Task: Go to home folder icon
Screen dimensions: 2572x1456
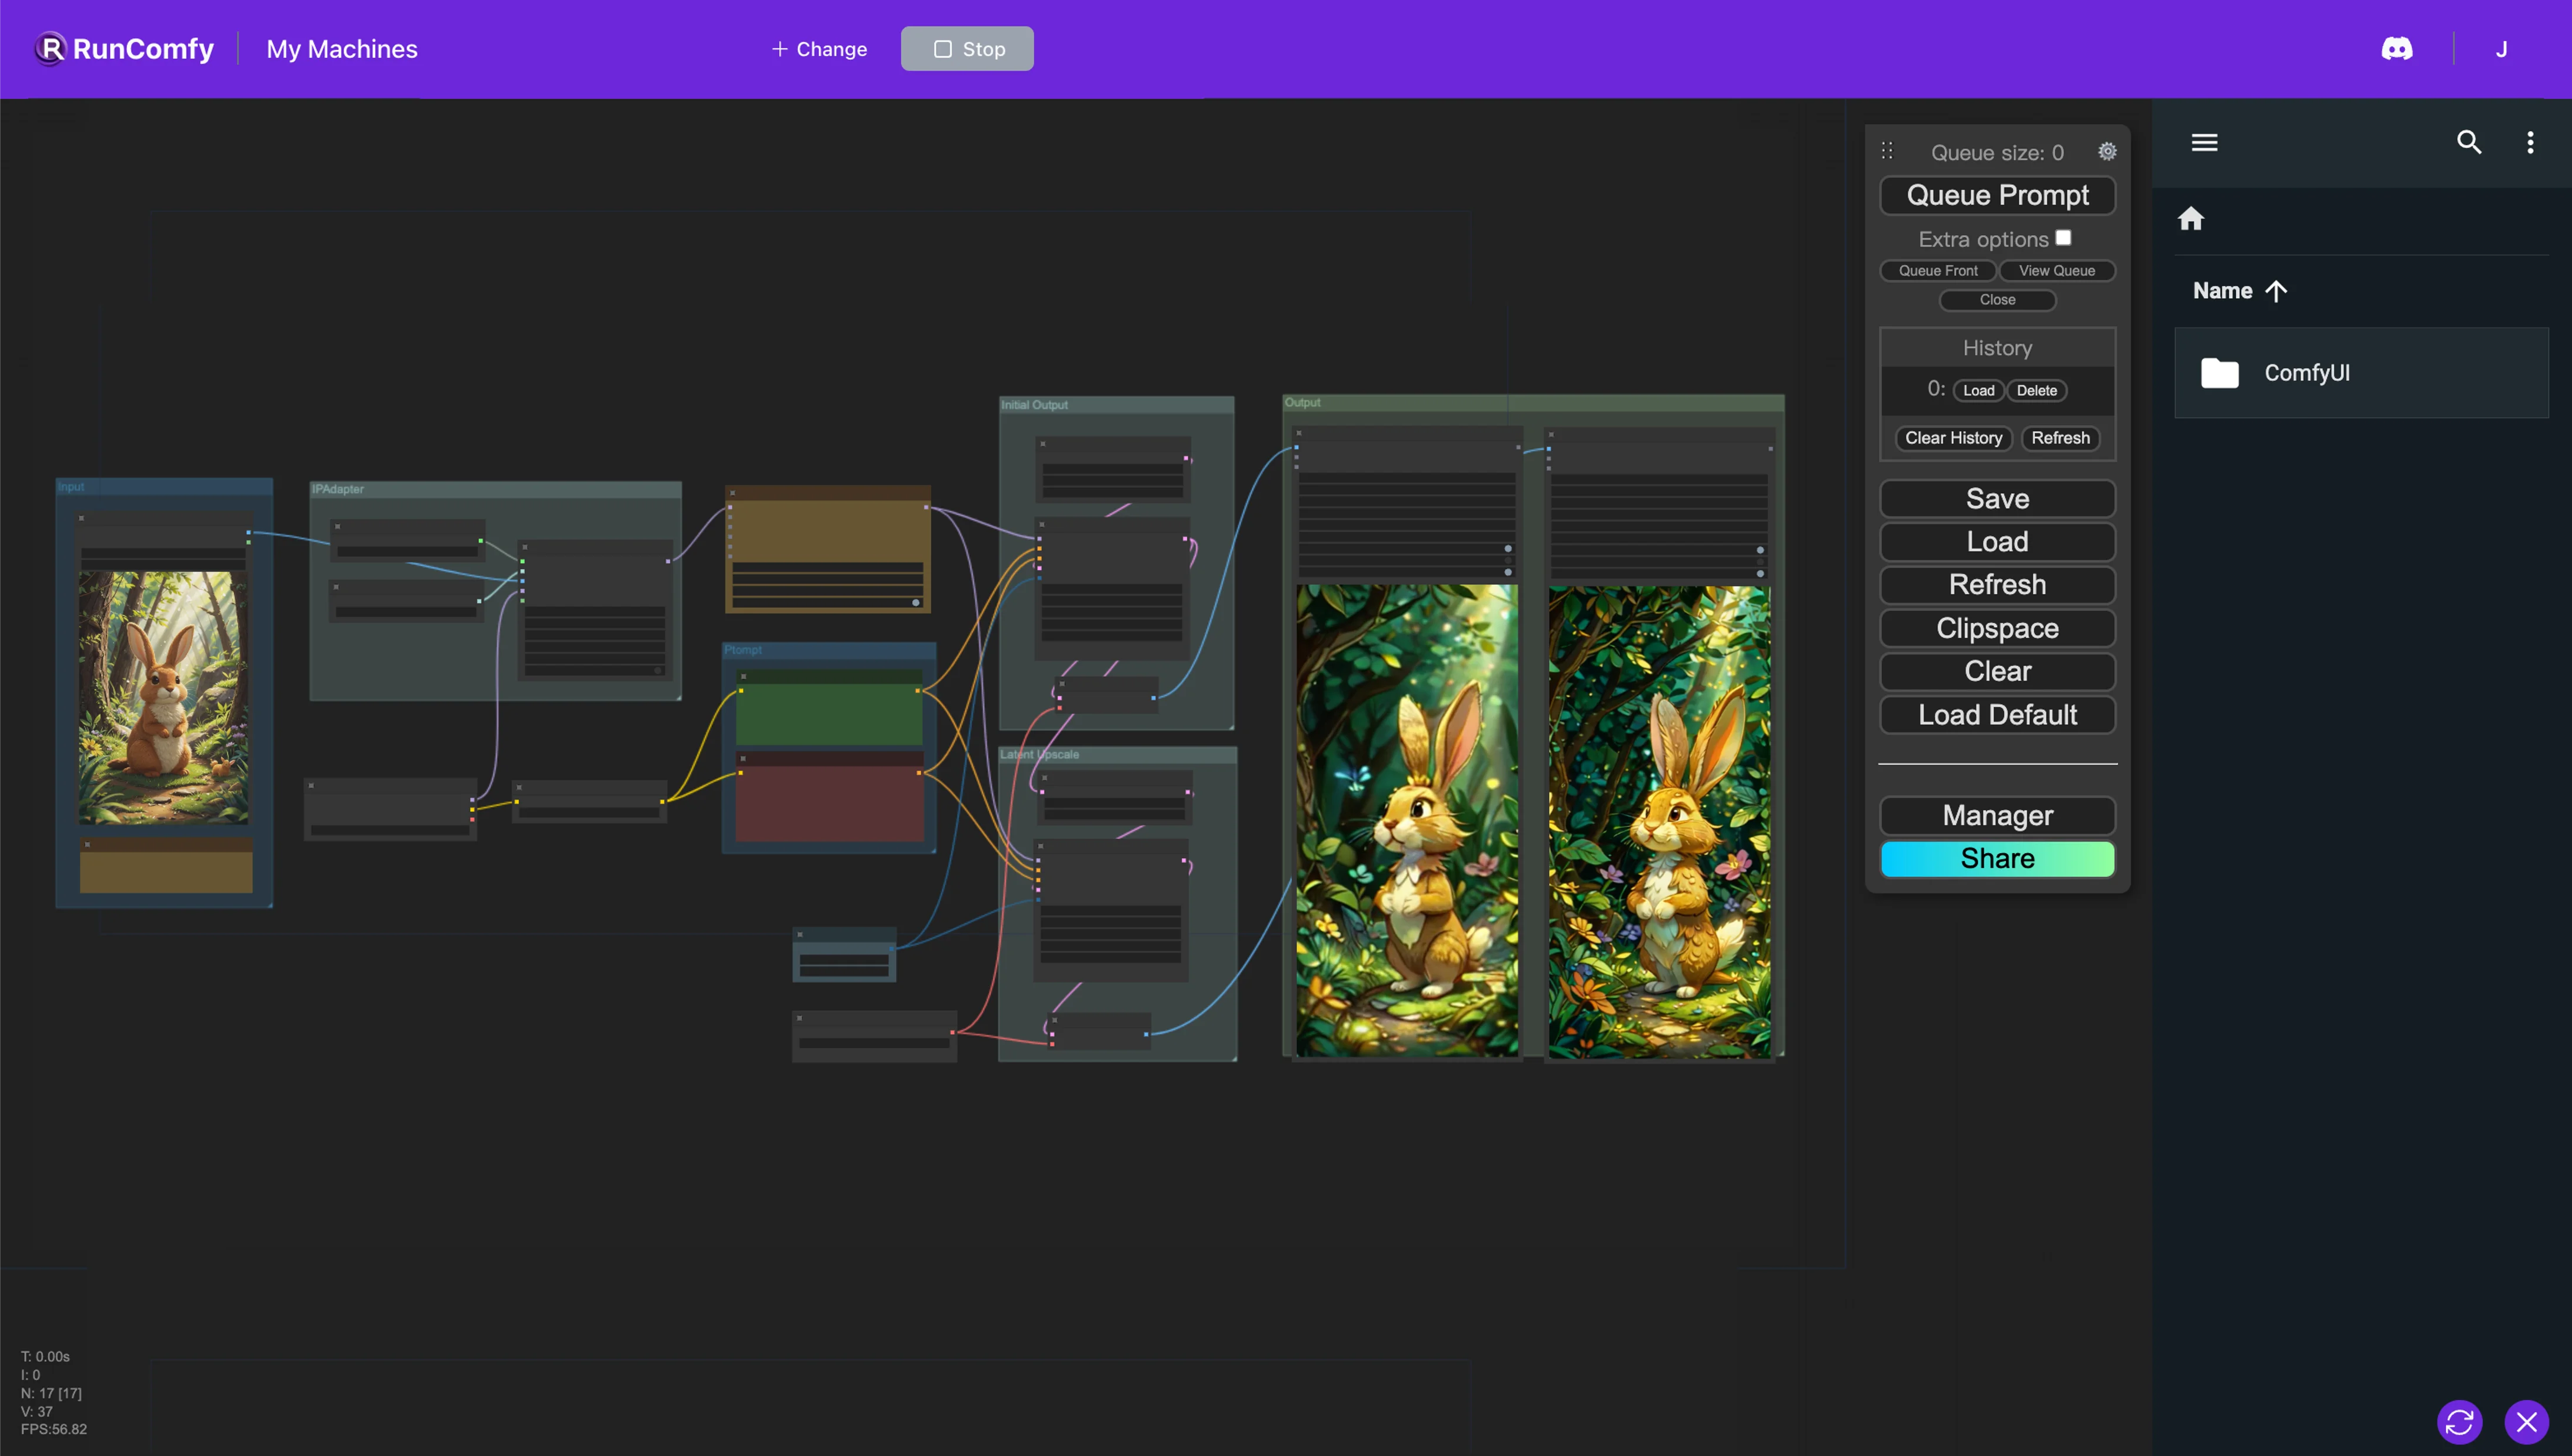Action: tap(2191, 219)
